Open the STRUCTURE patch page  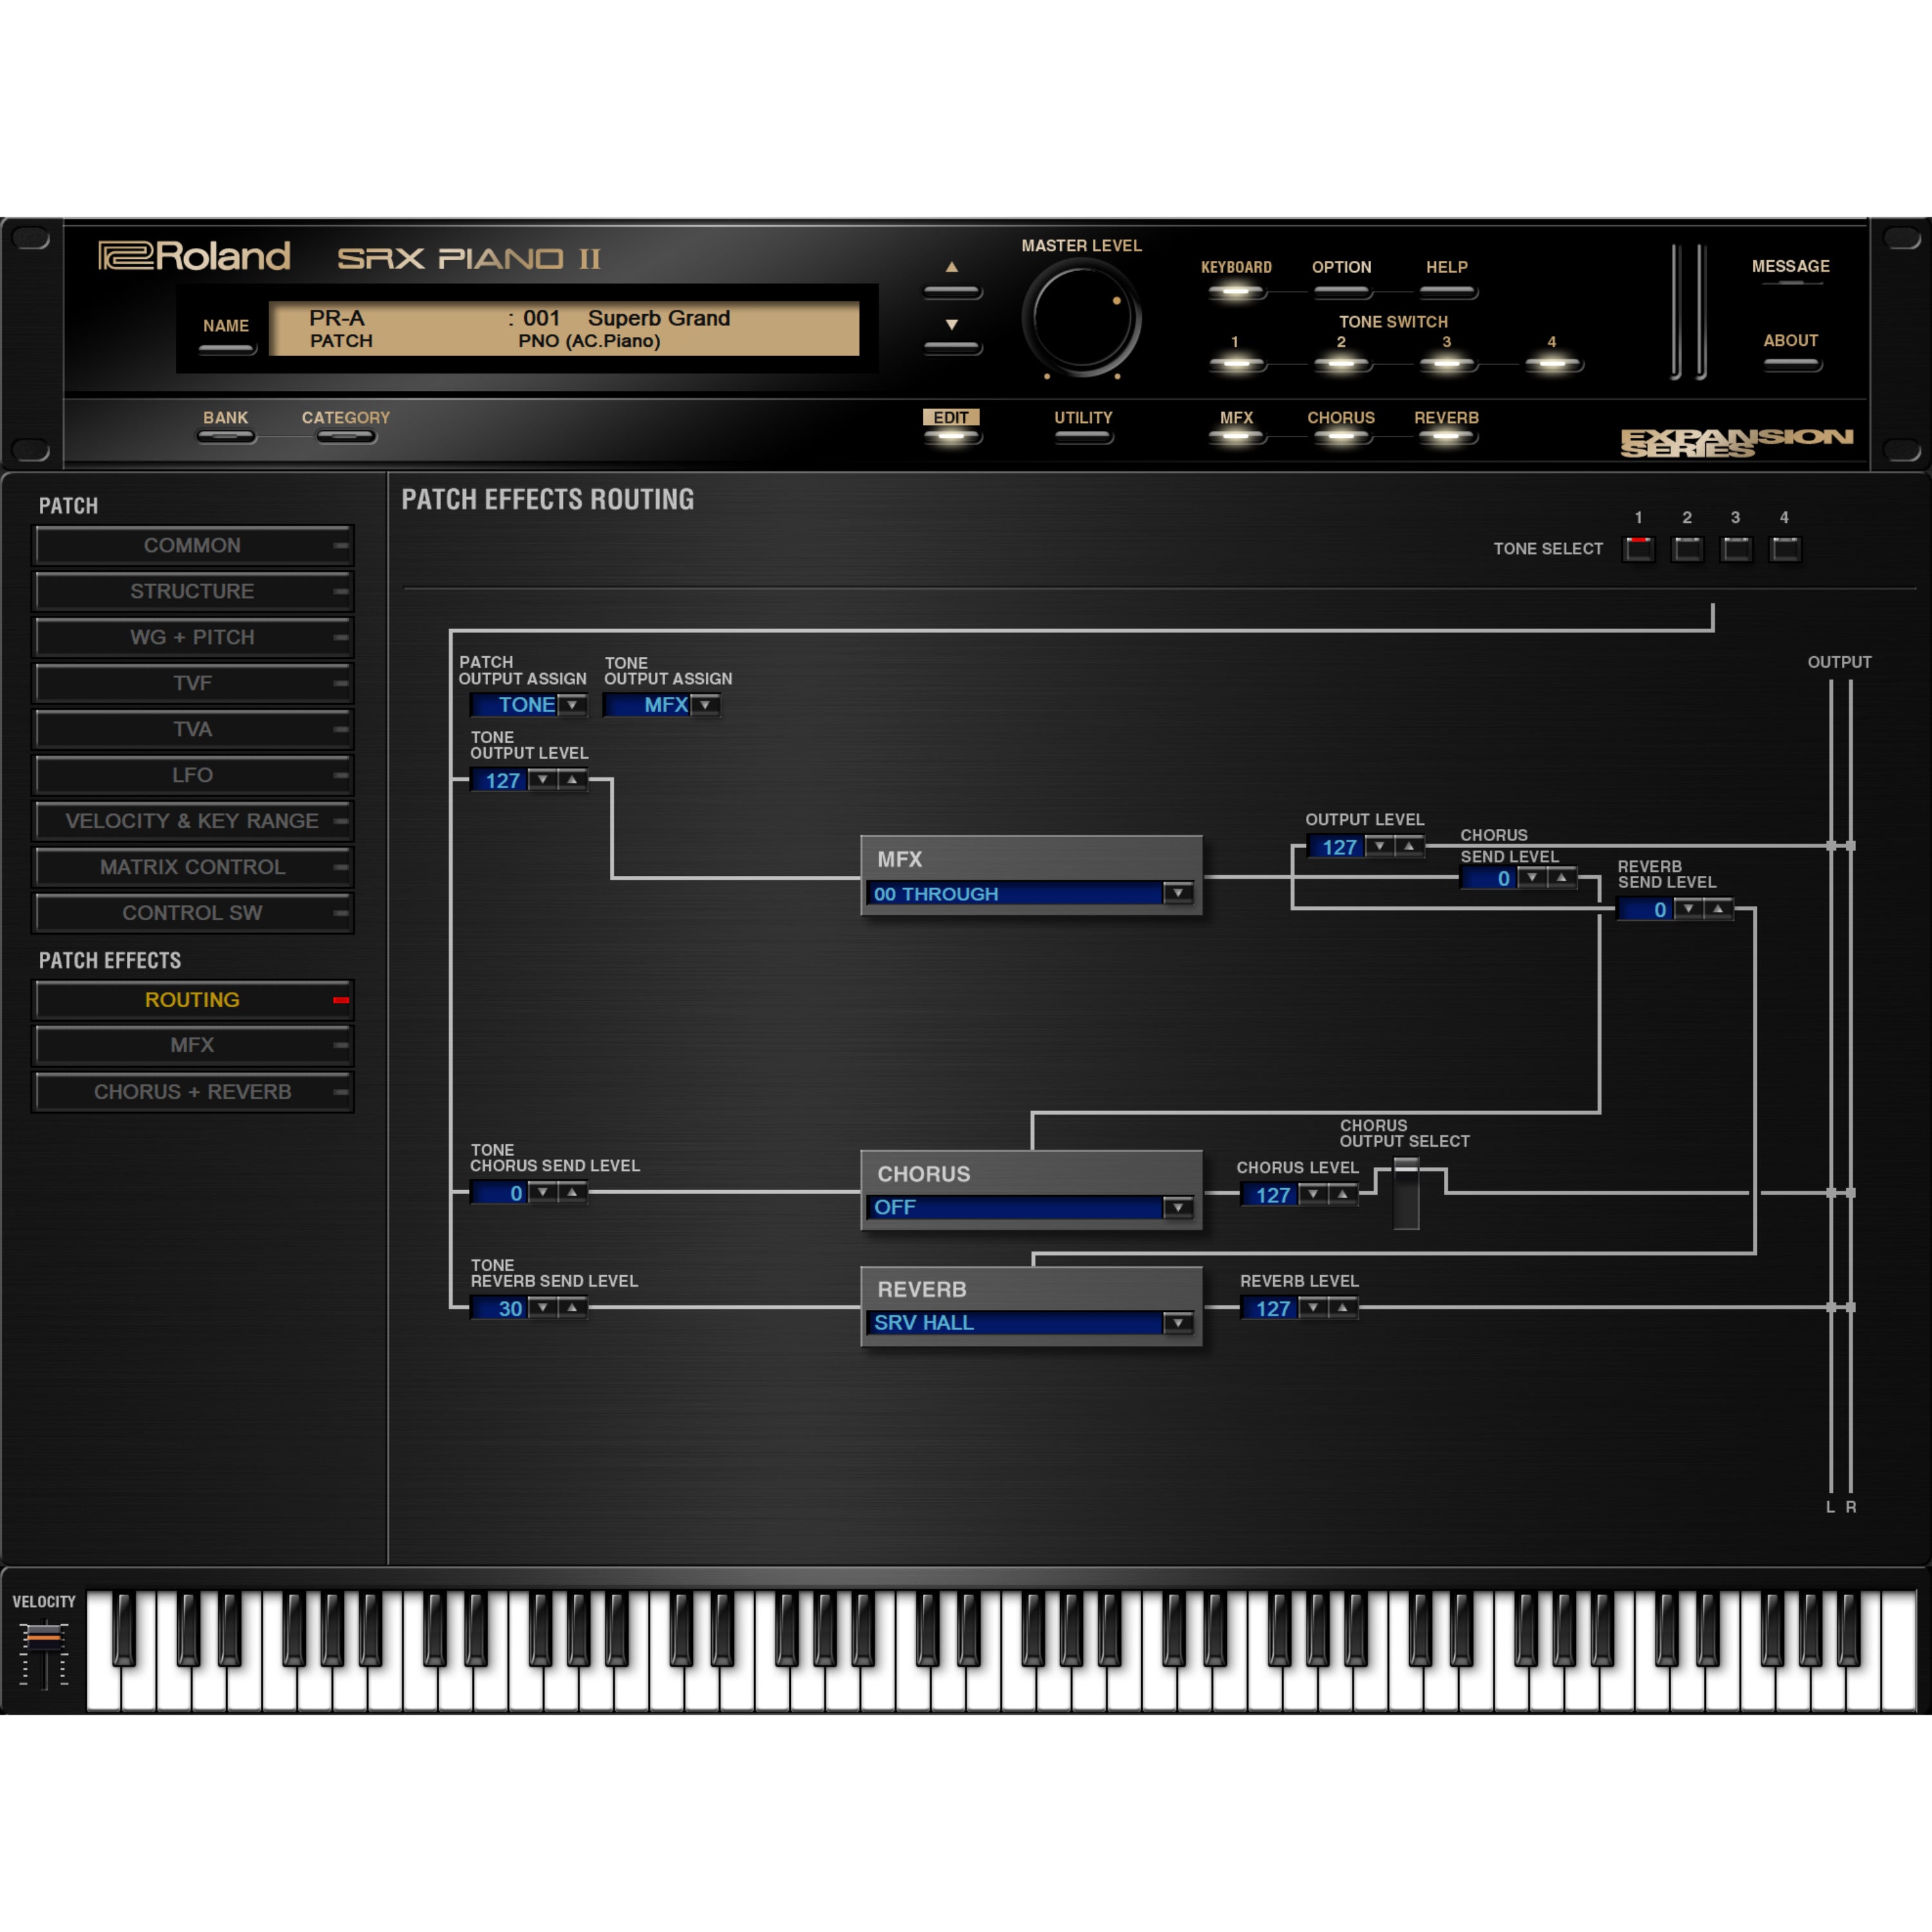click(193, 591)
